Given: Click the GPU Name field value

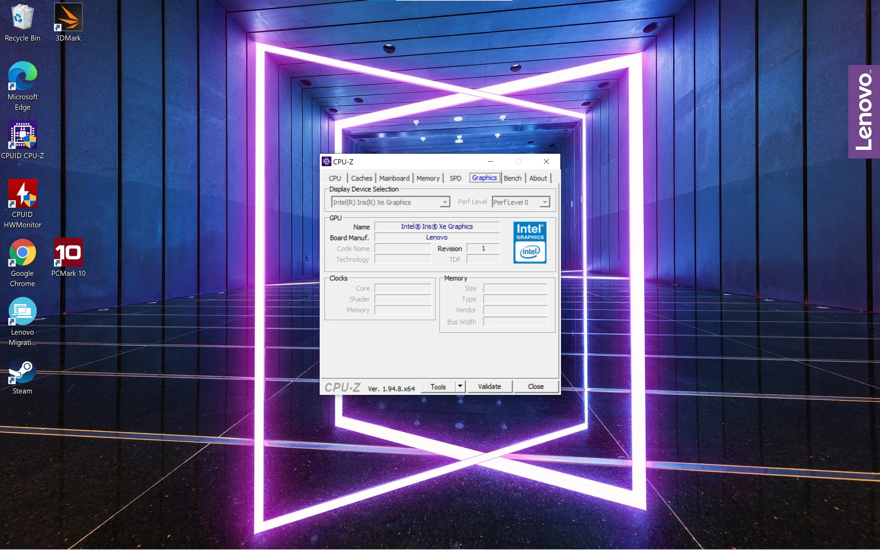Looking at the screenshot, I should click(437, 227).
